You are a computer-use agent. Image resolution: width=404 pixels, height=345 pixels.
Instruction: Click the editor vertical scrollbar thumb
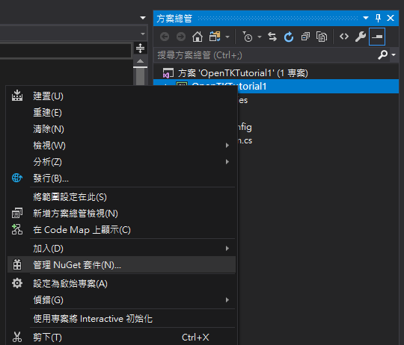coord(140,76)
